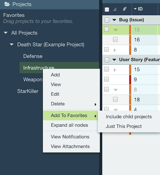
Task: Select the checkbox for row ID 16
Action: click(115, 40)
